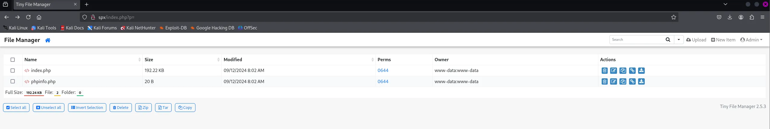This screenshot has height=129, width=770.
Task: Copy phpinfo.php using its copy icon
Action: point(623,82)
